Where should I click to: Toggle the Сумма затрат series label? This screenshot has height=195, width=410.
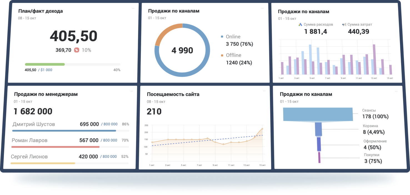359,24
